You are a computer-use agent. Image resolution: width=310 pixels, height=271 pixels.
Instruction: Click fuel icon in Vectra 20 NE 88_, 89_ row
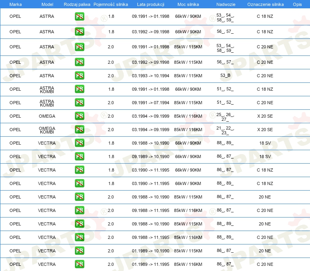pyautogui.click(x=79, y=223)
